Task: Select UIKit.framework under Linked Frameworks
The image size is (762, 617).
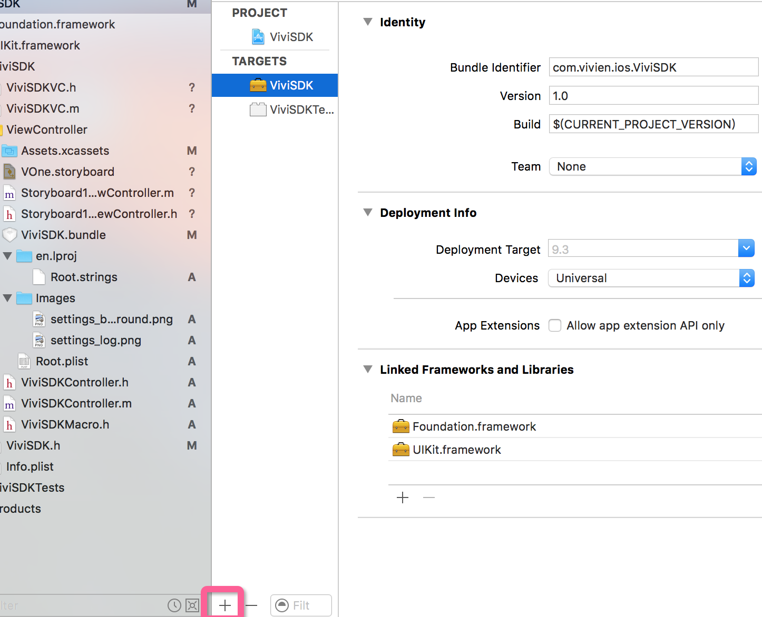Action: (456, 450)
